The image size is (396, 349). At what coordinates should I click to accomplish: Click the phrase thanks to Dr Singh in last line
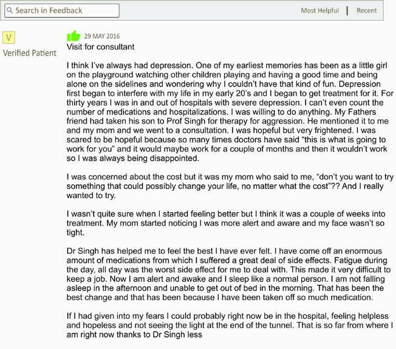(151, 334)
